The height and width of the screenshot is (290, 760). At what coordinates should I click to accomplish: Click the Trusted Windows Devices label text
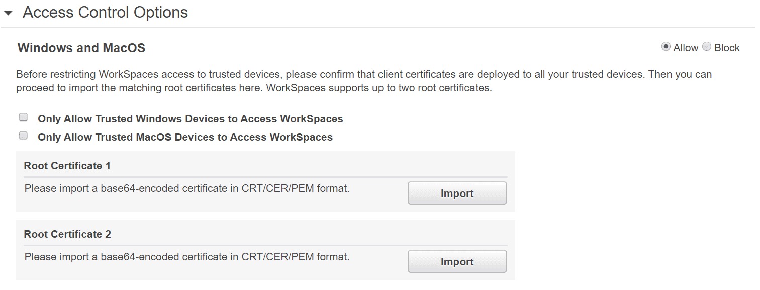(x=190, y=119)
